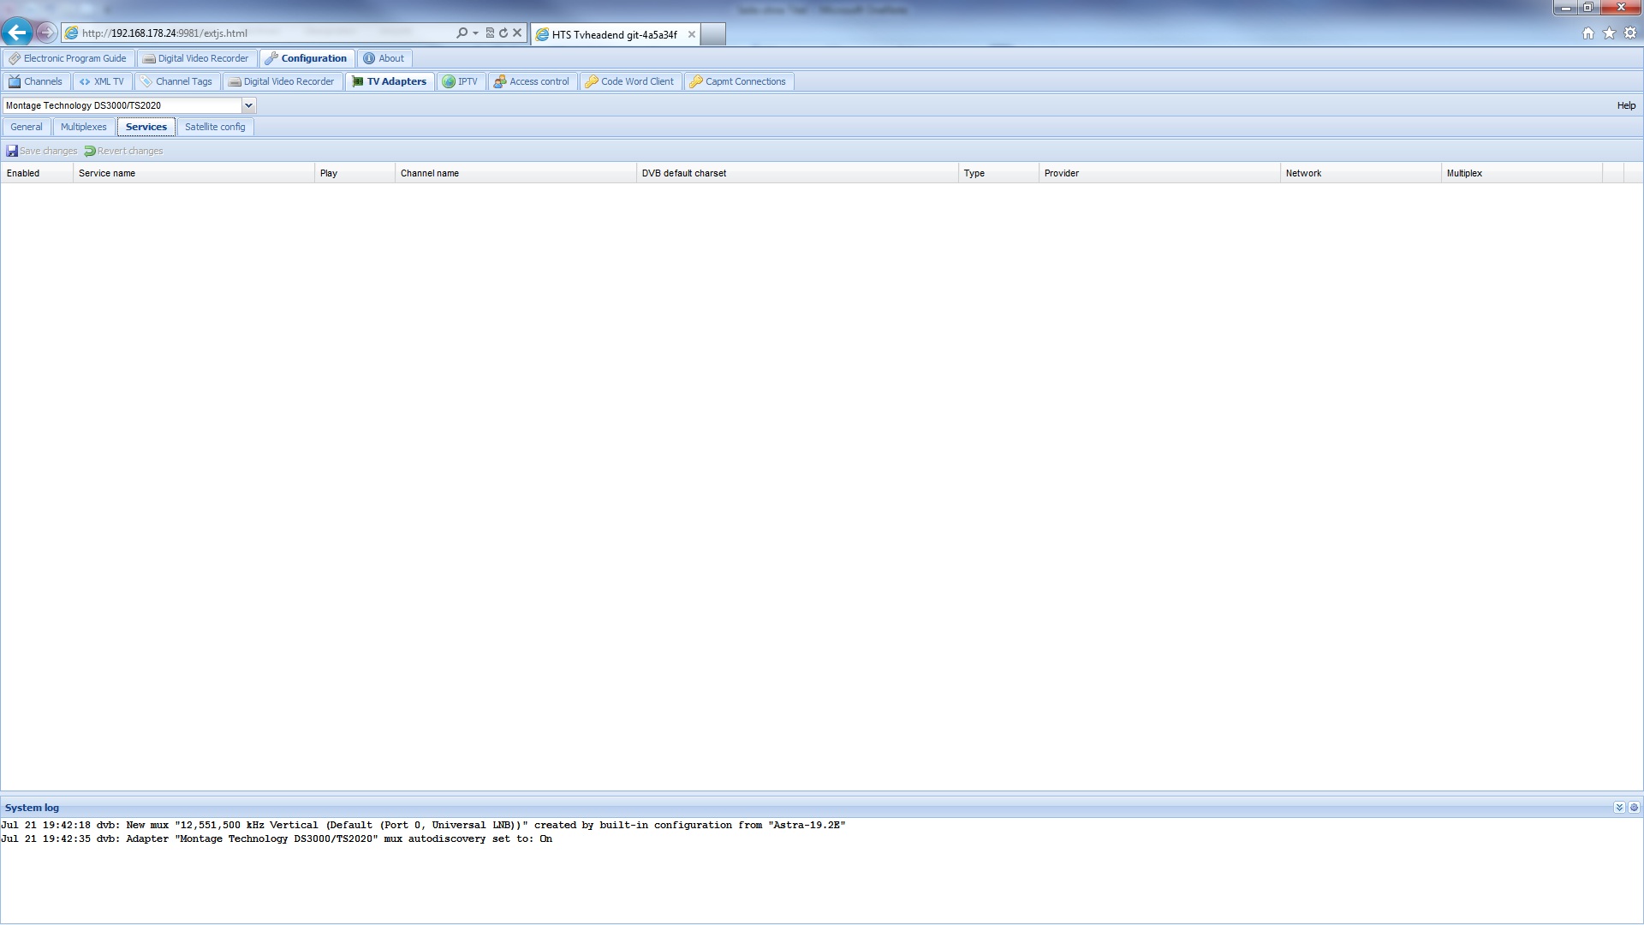The image size is (1644, 925).
Task: Open the address bar search dropdown arrow
Action: tap(475, 33)
